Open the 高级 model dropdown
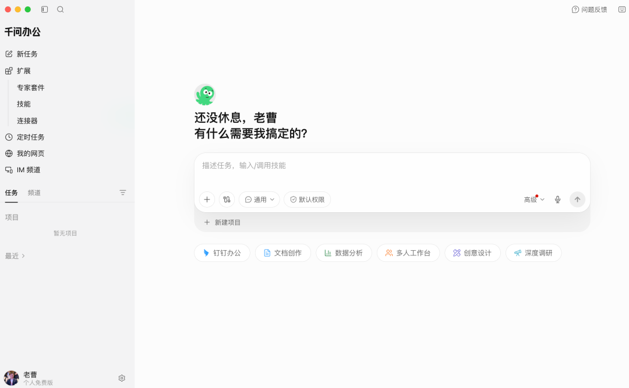Screen dimensions: 629x388 [x=534, y=199]
